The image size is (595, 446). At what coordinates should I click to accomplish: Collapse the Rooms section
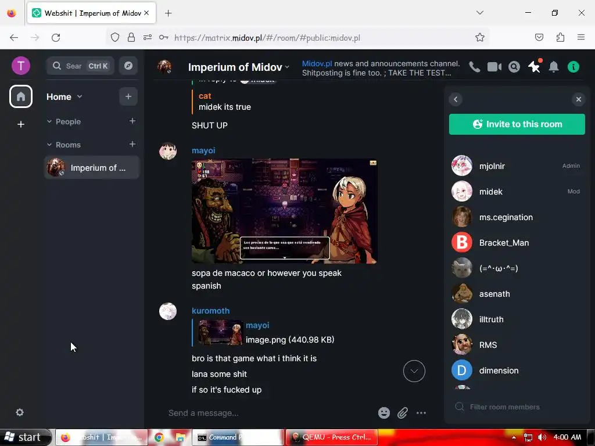[49, 145]
